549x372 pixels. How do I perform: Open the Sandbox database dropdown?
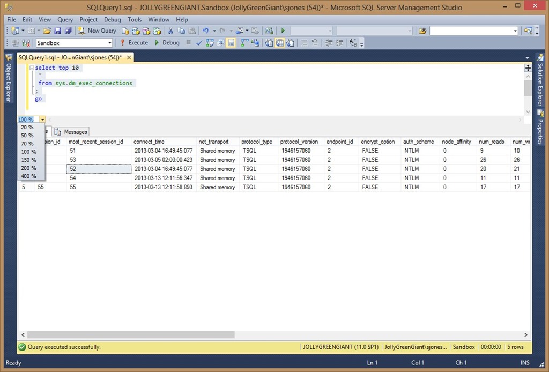click(110, 43)
